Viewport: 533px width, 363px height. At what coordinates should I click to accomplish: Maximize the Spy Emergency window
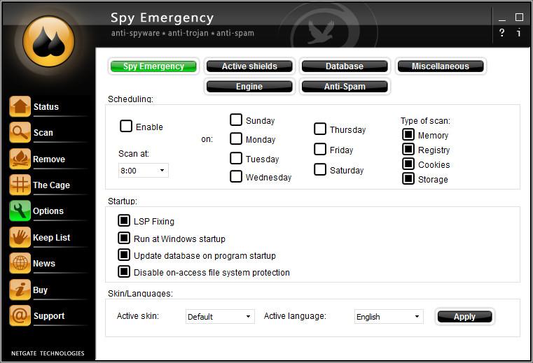(519, 17)
